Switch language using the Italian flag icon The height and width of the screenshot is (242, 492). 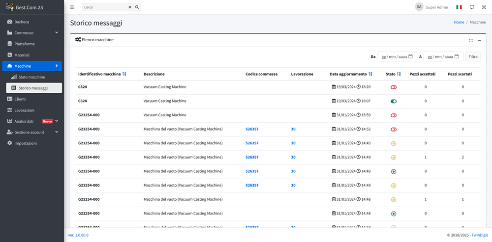(459, 7)
